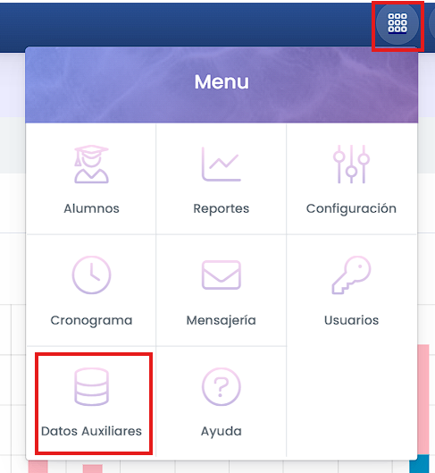
Task: Open Configuración sliders icon
Action: (x=351, y=165)
